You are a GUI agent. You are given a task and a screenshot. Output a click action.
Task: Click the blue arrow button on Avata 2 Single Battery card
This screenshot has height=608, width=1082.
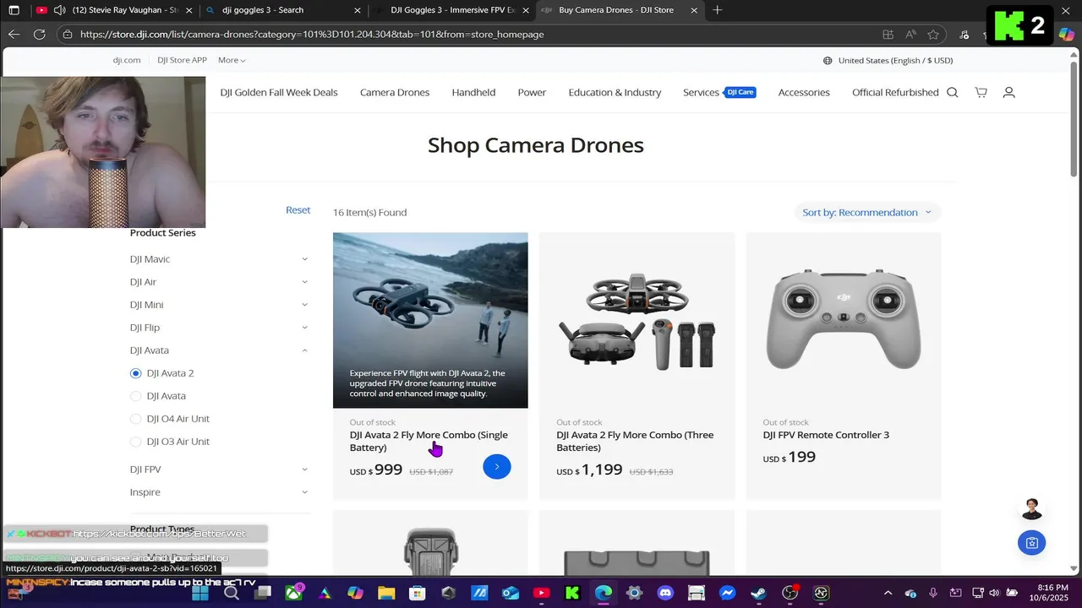point(497,466)
